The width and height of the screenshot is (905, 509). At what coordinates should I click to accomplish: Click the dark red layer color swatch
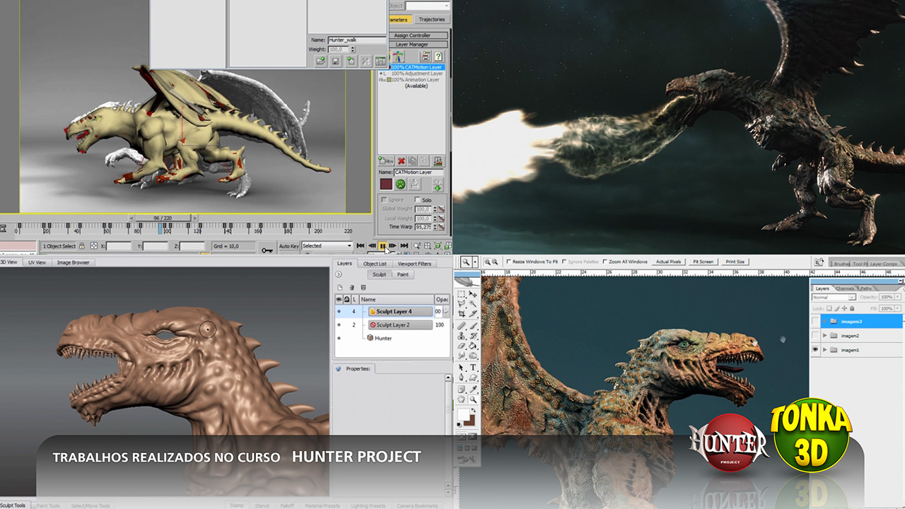coord(386,184)
